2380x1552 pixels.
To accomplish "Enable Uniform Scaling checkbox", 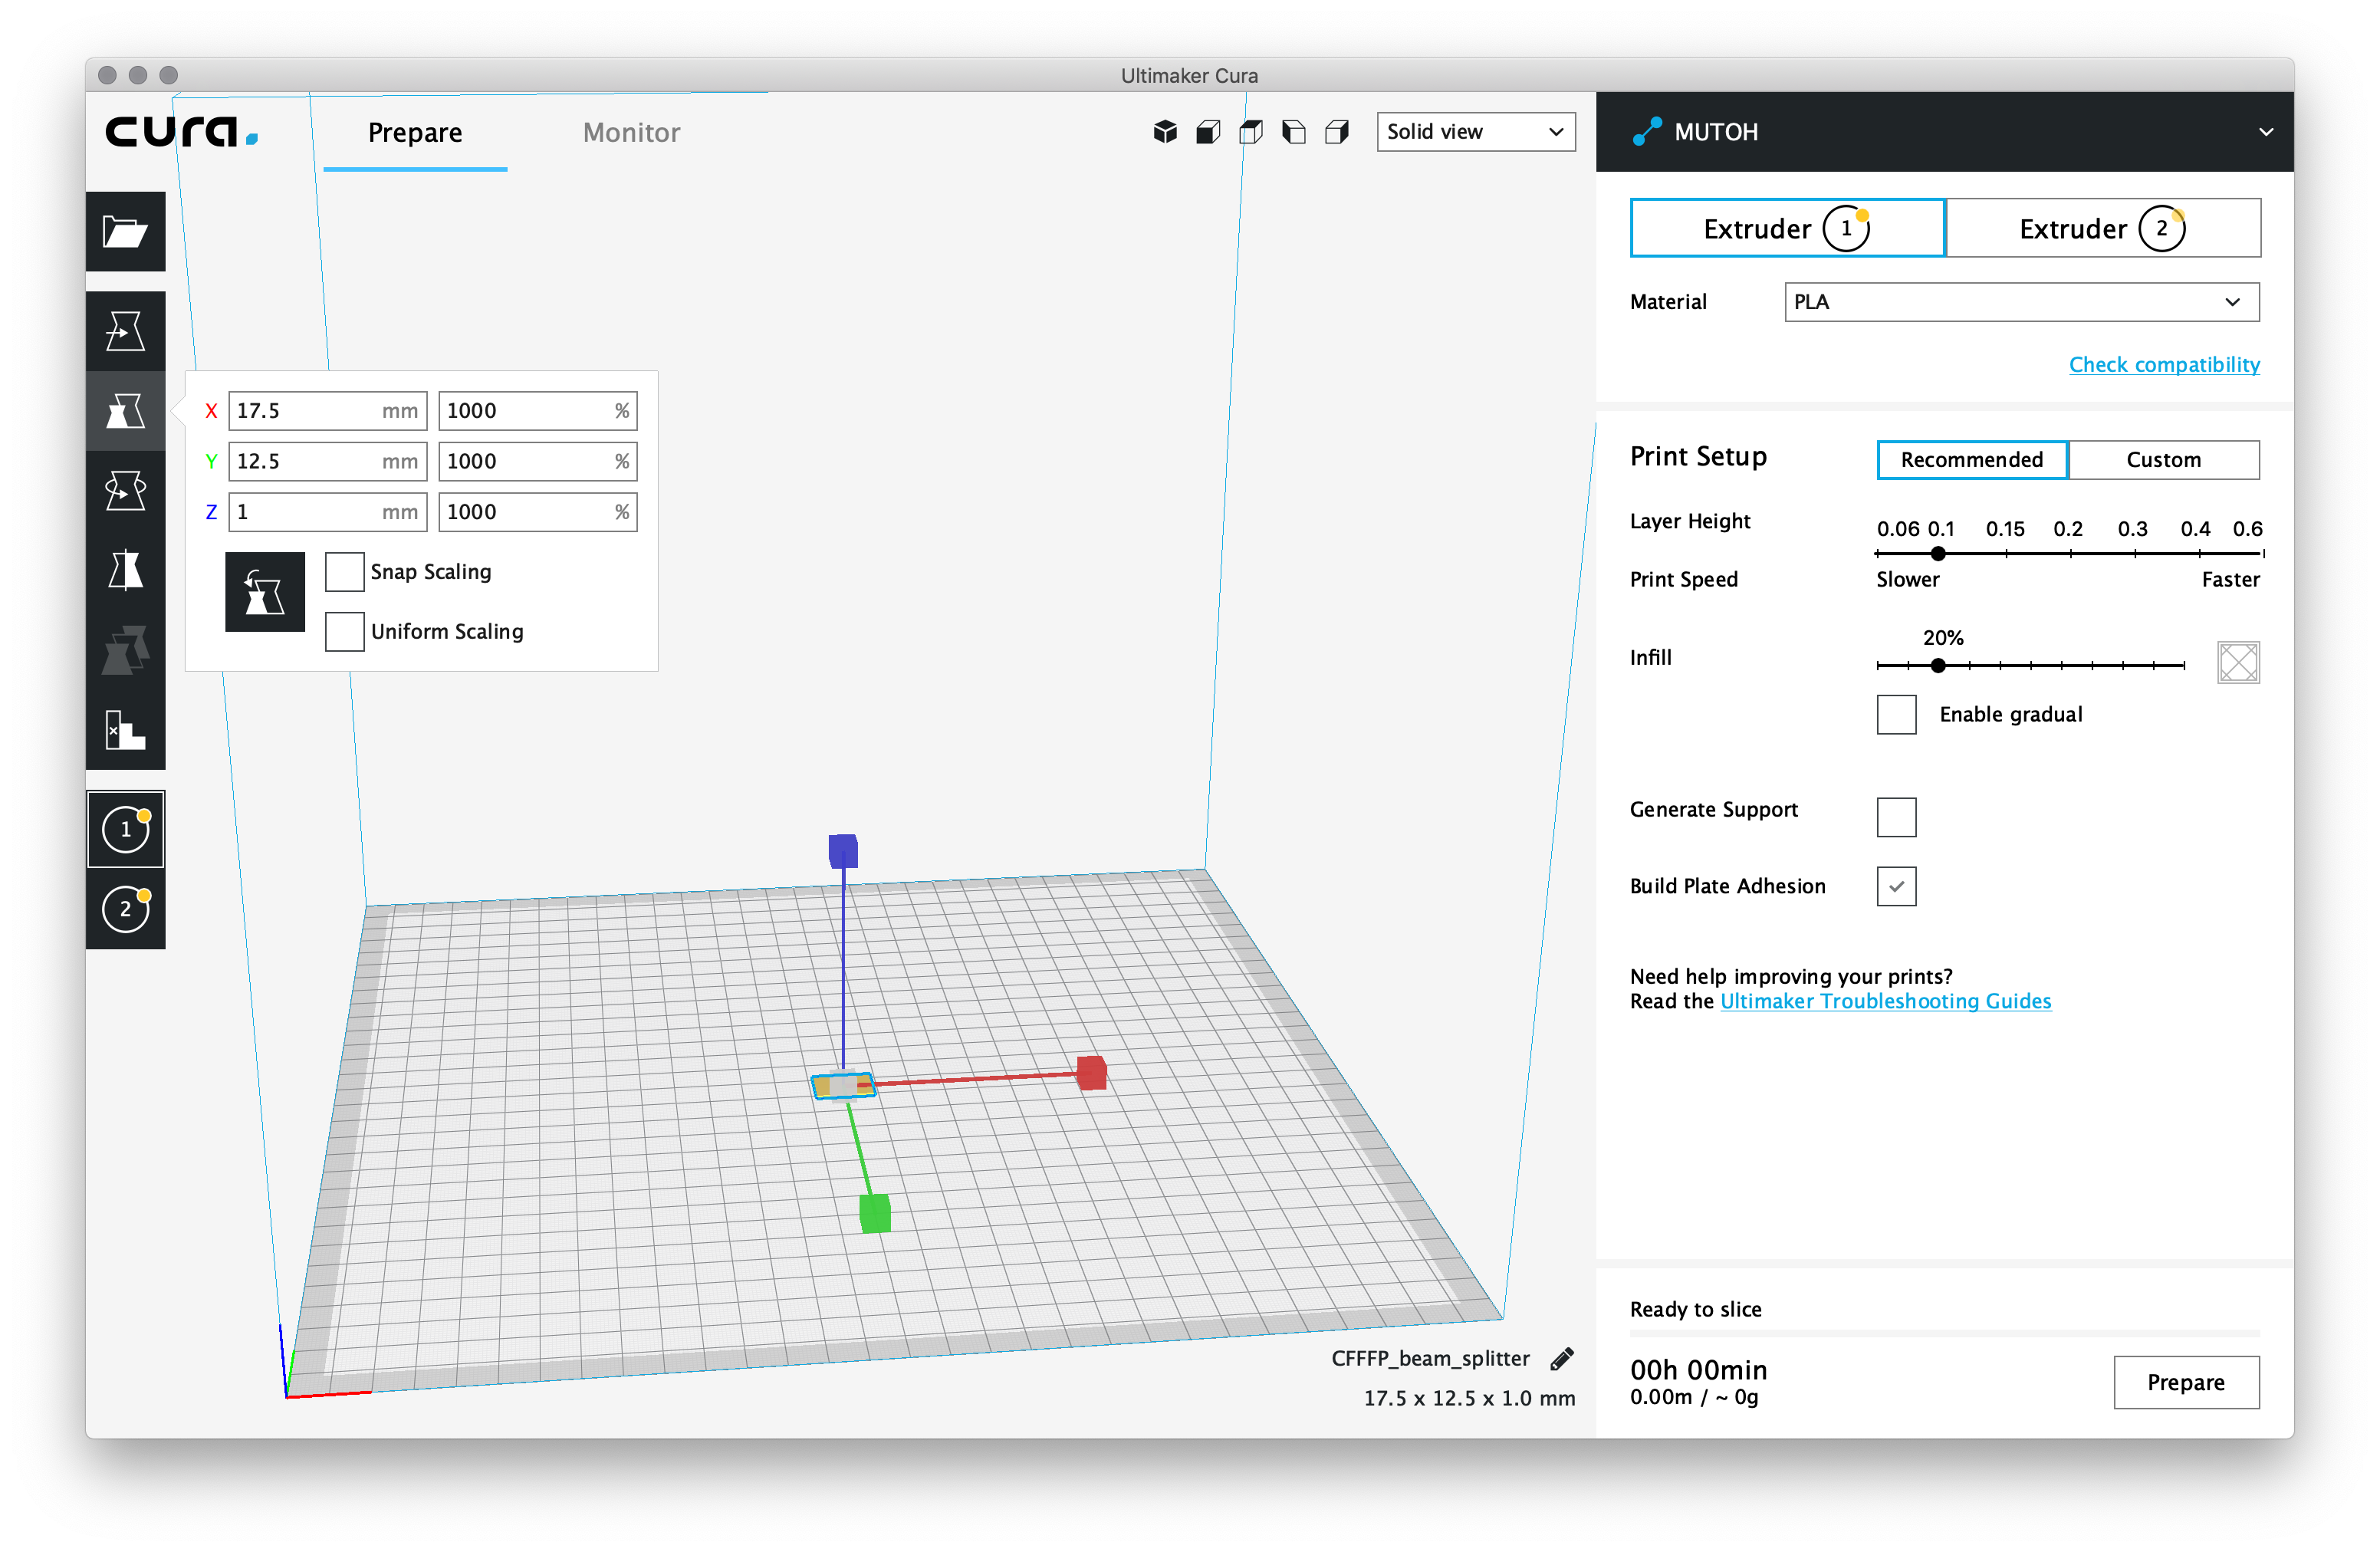I will [344, 632].
